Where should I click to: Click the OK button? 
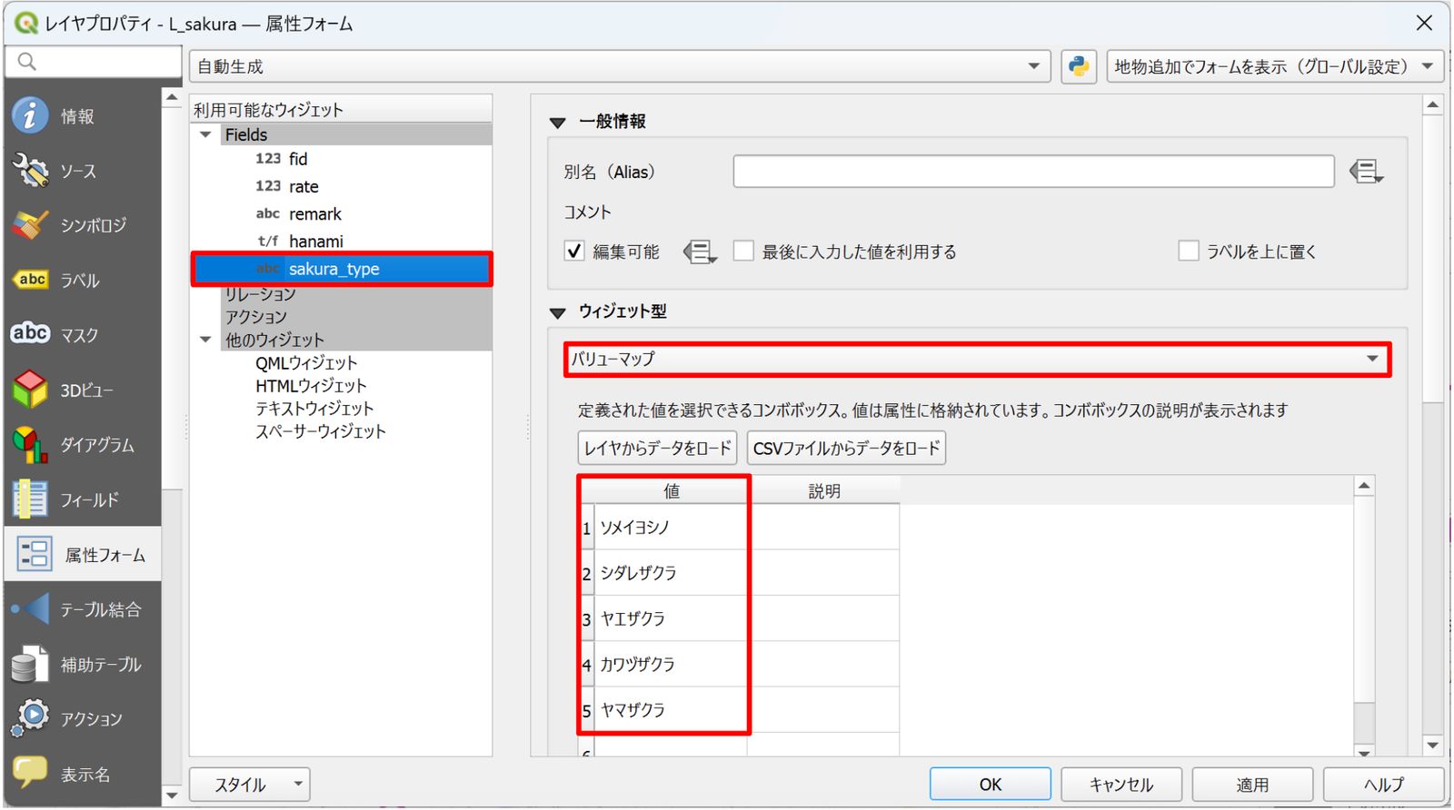point(991,785)
